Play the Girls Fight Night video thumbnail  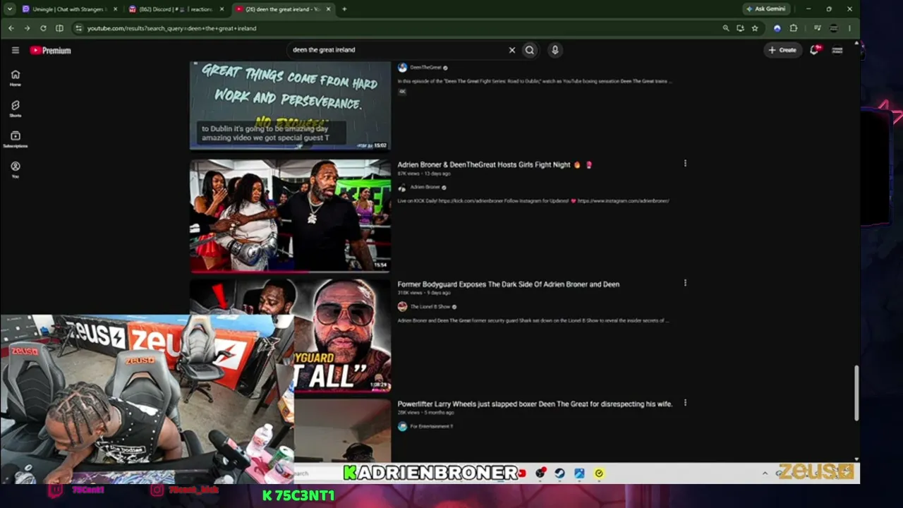pyautogui.click(x=290, y=215)
